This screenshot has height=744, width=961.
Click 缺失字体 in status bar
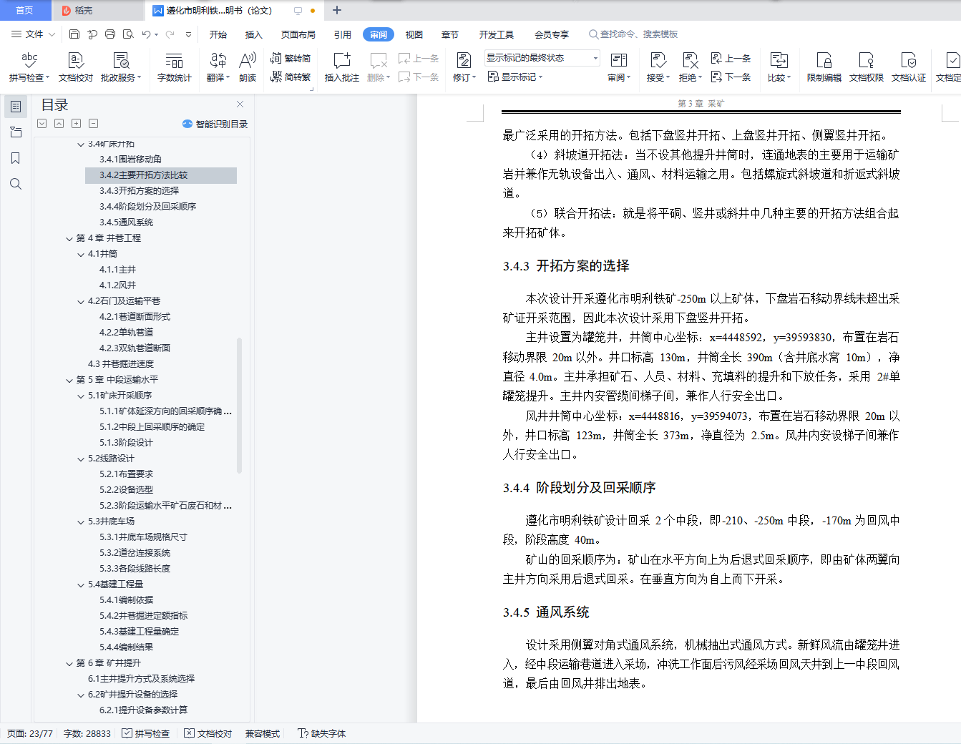[322, 733]
